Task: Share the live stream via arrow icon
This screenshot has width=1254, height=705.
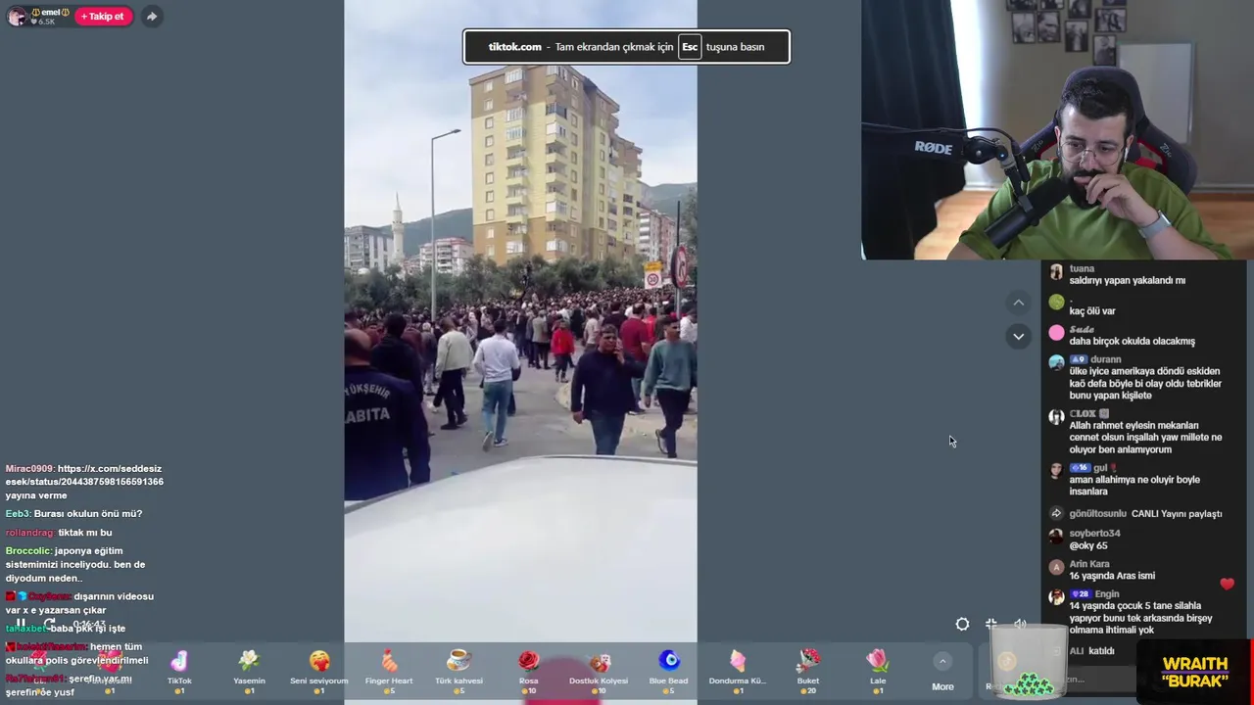Action: 151,17
